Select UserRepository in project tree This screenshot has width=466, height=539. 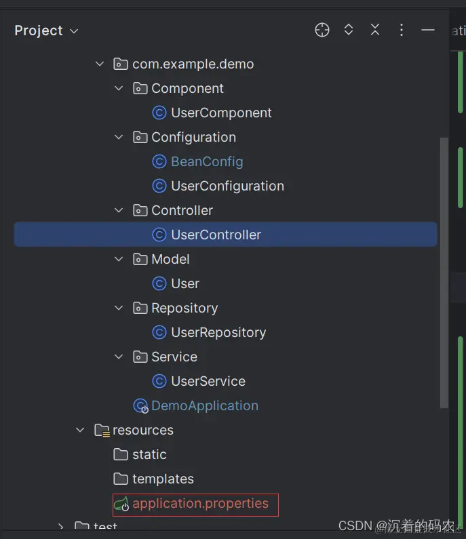(218, 332)
